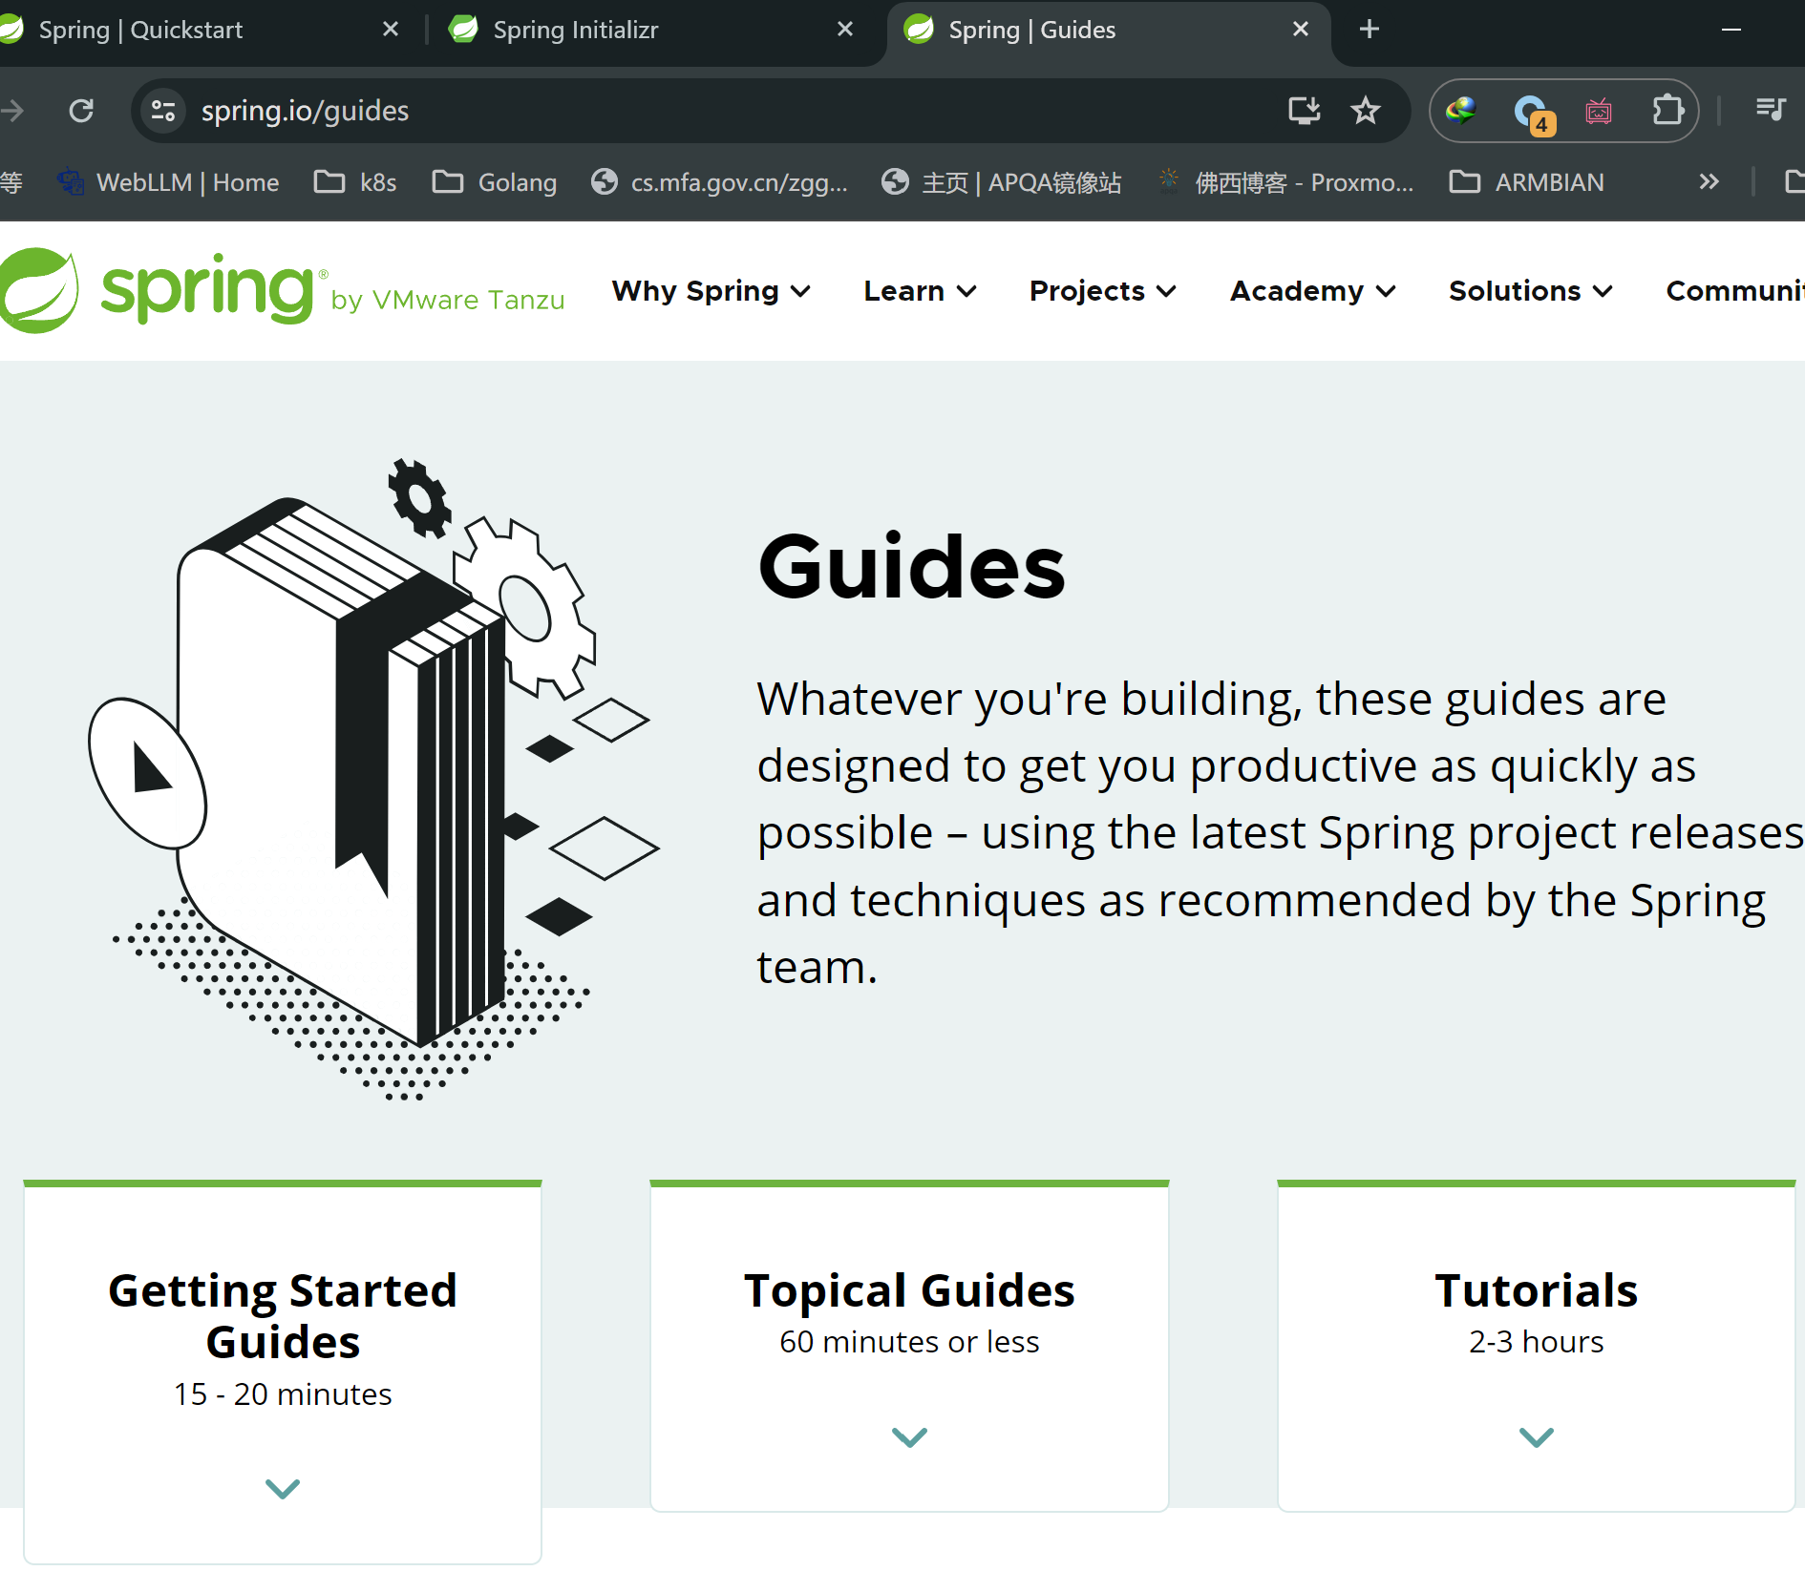Open a new browser tab

pos(1369,30)
